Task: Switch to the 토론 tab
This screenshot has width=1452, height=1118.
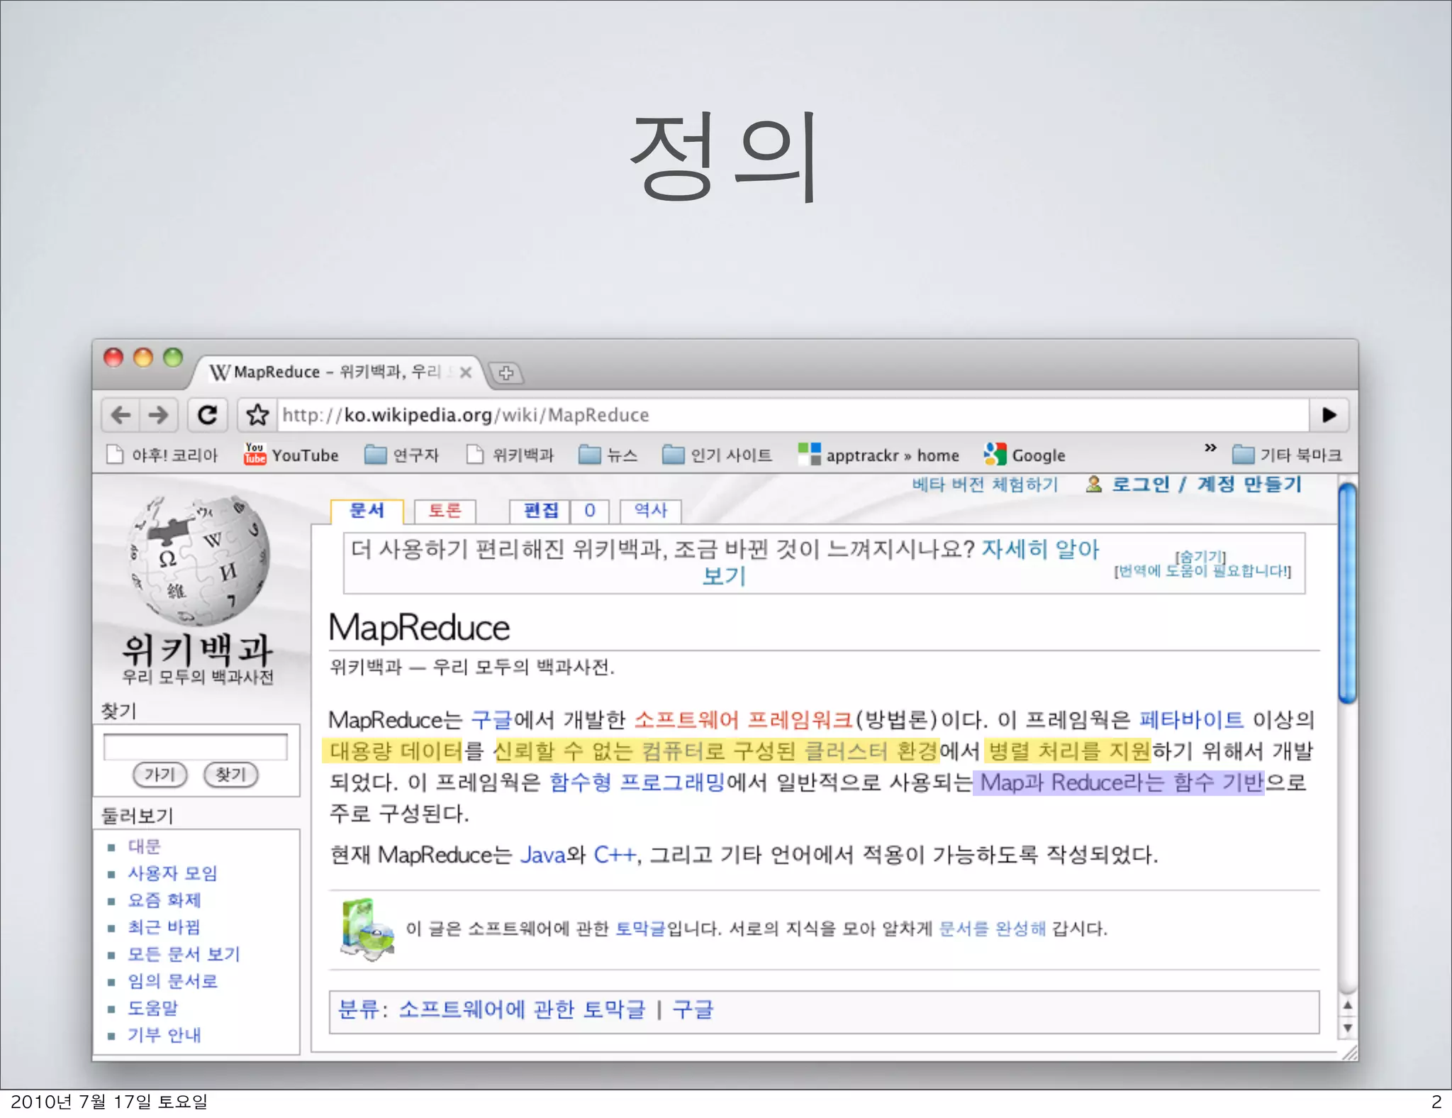Action: click(445, 510)
